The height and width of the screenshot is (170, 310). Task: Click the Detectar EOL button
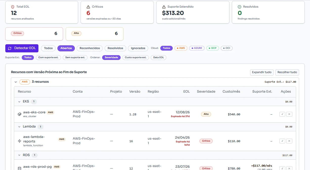click(x=22, y=48)
